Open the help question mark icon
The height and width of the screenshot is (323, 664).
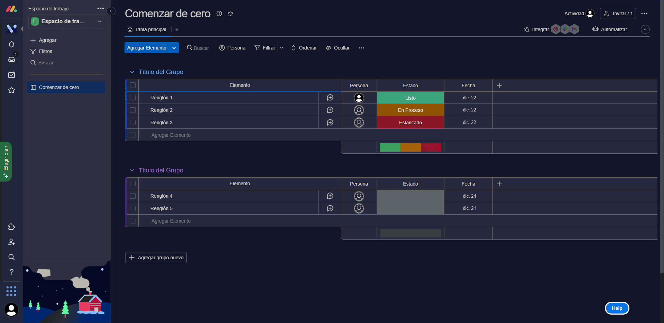point(11,272)
